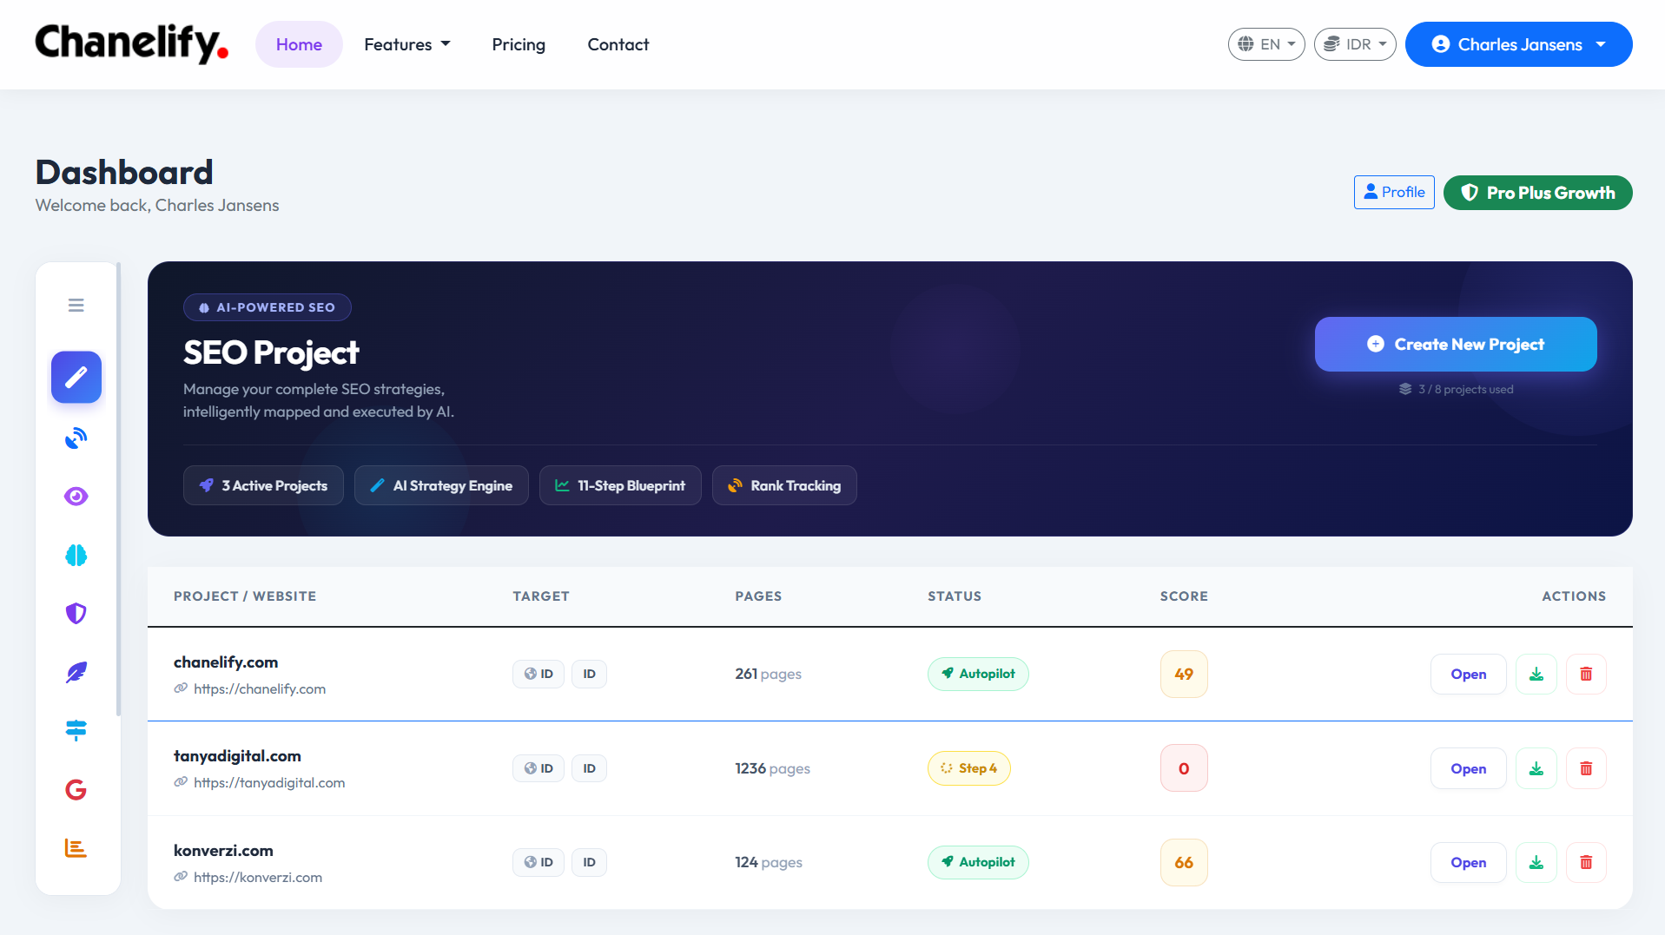This screenshot has width=1665, height=935.
Task: Click the STATUS column header
Action: (955, 596)
